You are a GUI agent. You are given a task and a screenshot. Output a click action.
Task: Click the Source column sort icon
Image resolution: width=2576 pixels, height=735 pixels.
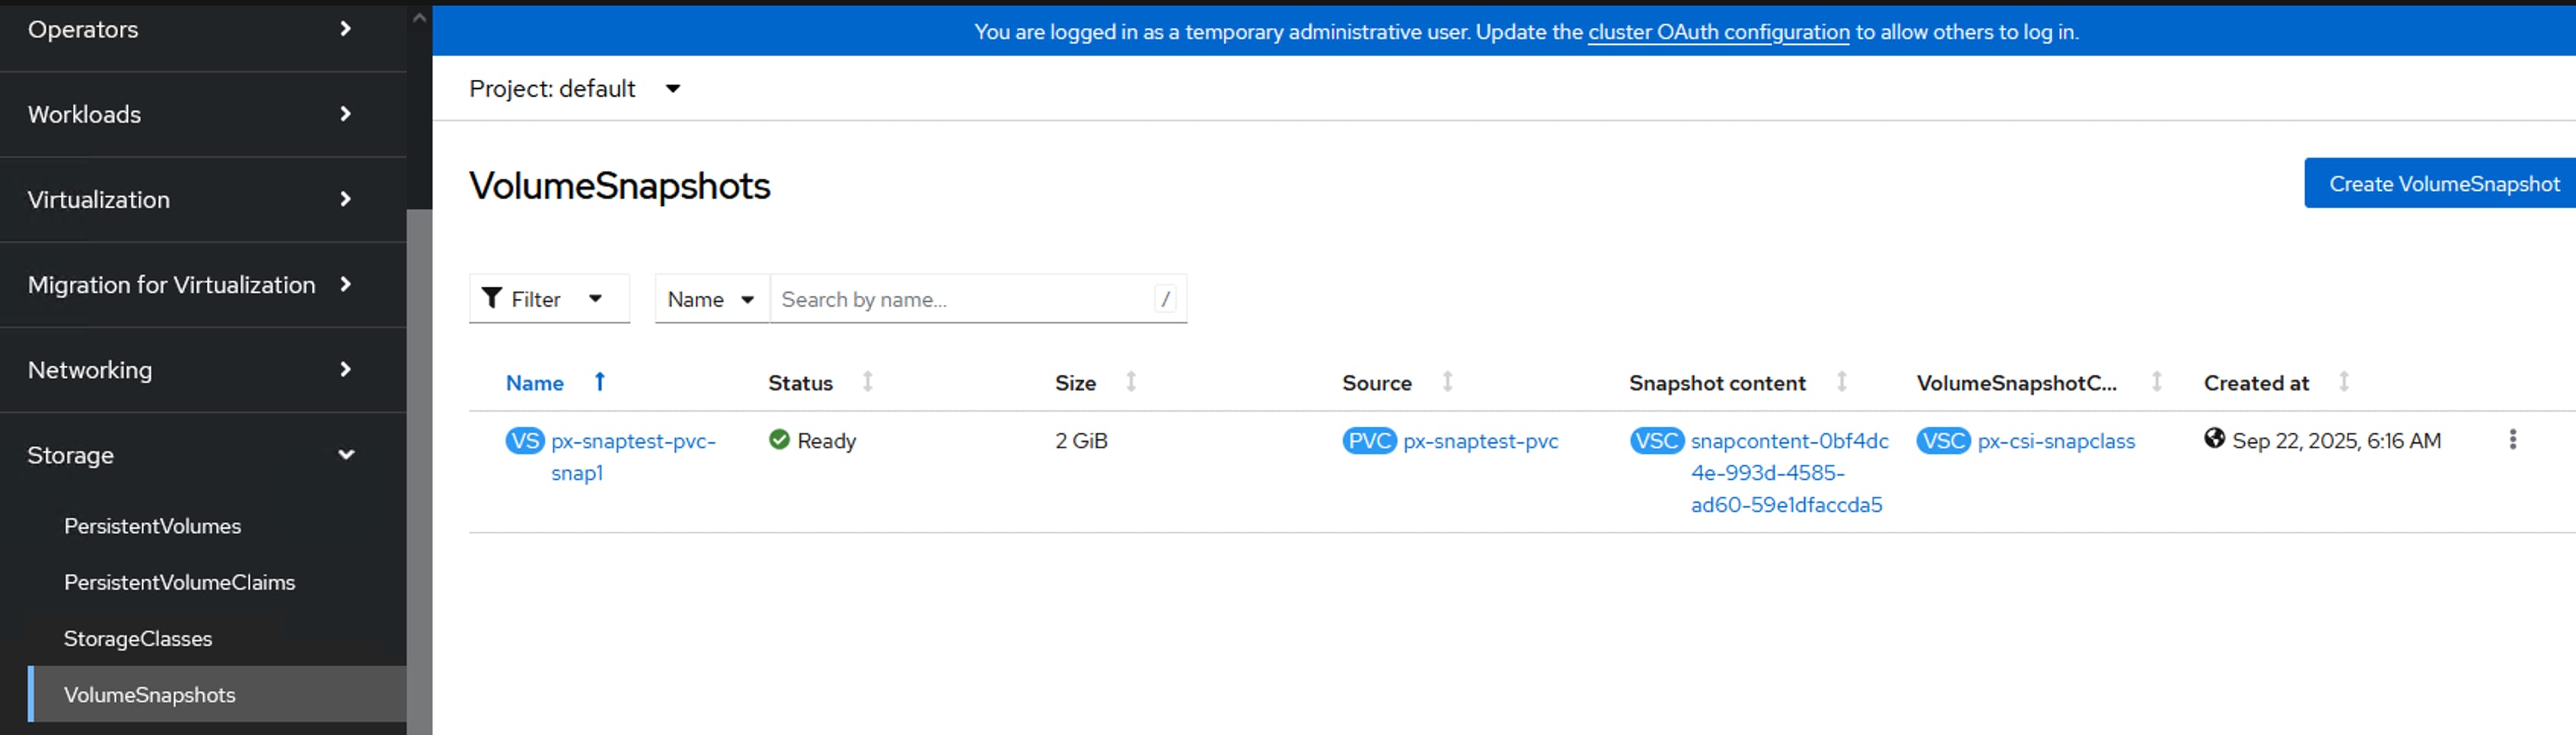click(1447, 382)
